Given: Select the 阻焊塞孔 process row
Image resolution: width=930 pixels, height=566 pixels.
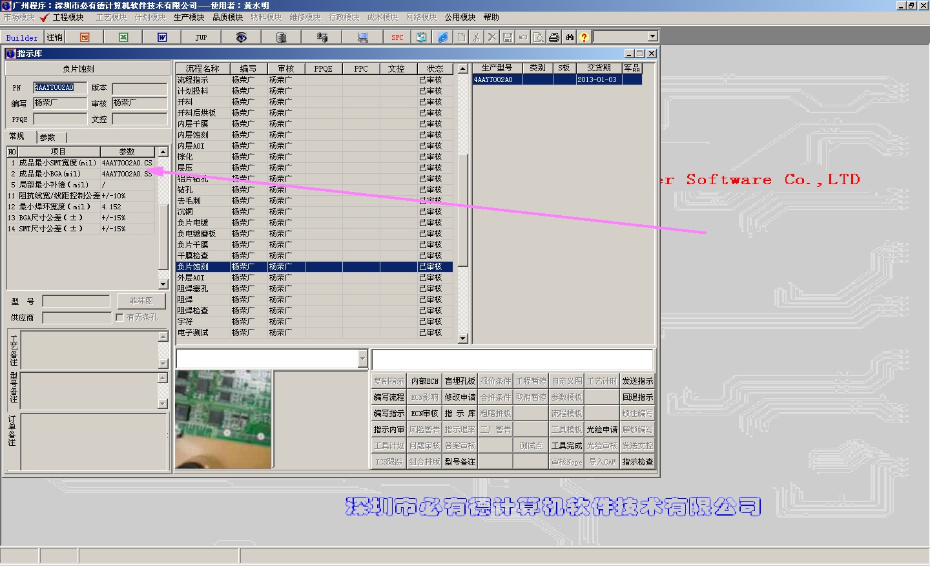Looking at the screenshot, I should point(314,289).
